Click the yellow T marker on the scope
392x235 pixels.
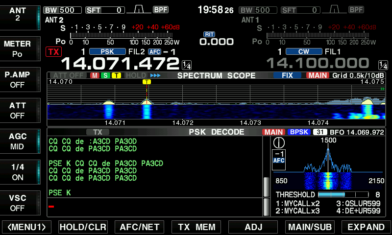tap(147, 82)
